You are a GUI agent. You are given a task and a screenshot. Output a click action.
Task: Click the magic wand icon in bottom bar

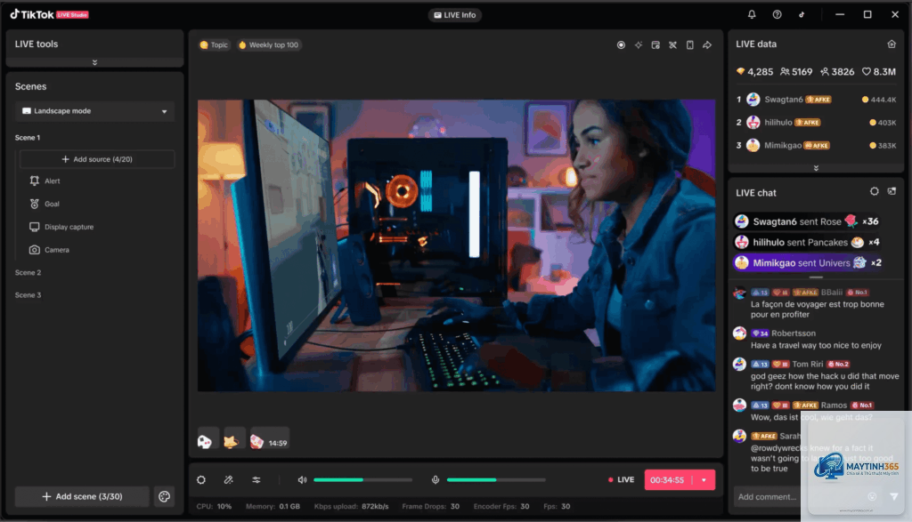point(229,479)
